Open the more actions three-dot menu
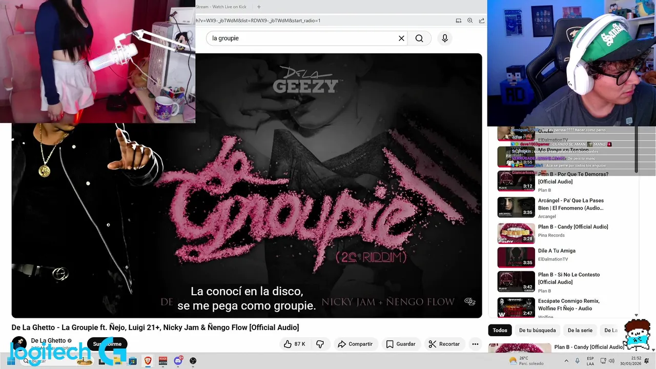Image resolution: width=656 pixels, height=369 pixels. [x=475, y=344]
